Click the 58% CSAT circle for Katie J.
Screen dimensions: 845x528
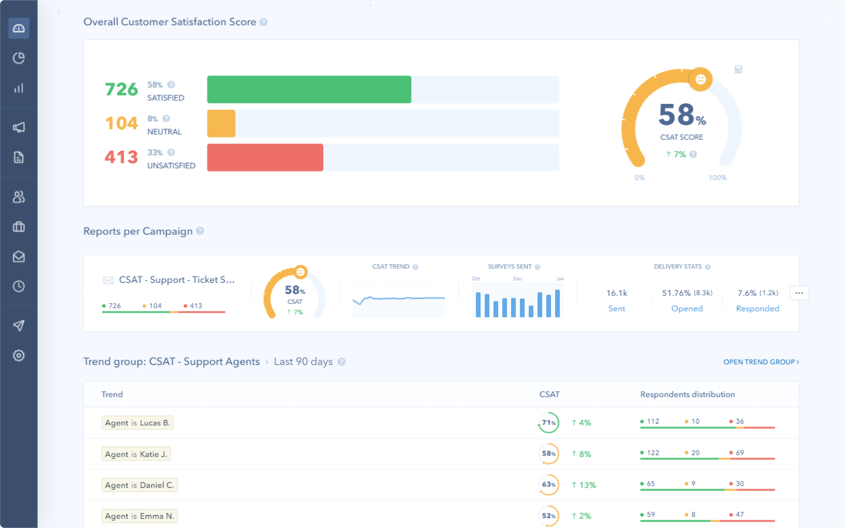click(549, 453)
